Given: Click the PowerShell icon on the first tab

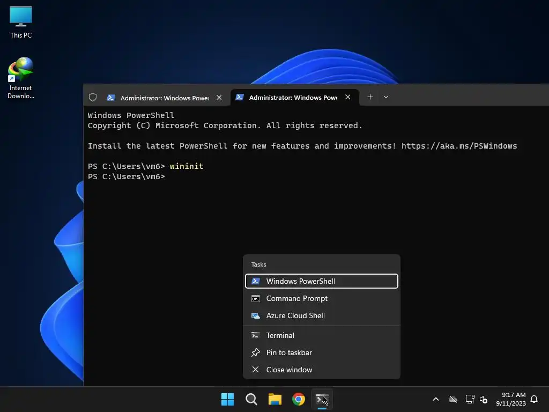Looking at the screenshot, I should point(111,98).
